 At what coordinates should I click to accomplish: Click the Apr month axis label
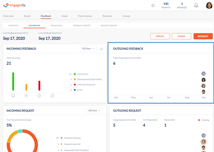click(116, 98)
